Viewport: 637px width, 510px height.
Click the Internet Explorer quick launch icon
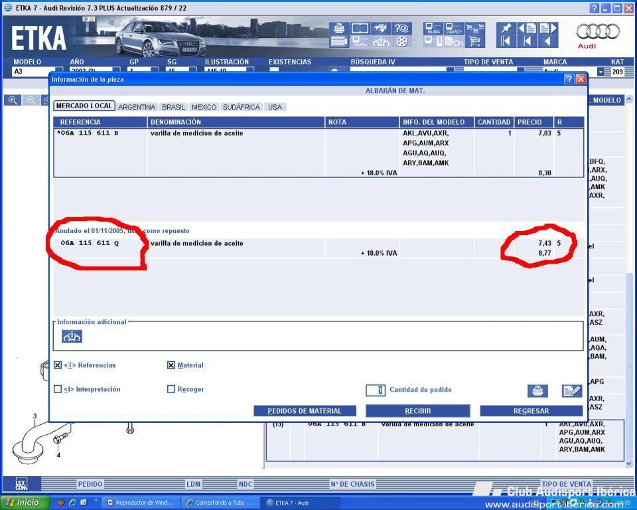[x=73, y=503]
